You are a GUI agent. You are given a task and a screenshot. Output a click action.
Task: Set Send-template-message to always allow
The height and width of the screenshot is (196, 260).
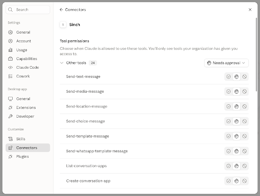pyautogui.click(x=229, y=136)
